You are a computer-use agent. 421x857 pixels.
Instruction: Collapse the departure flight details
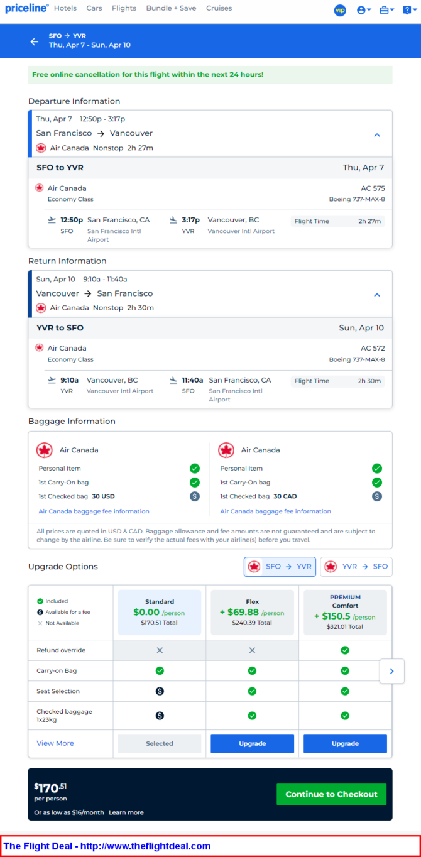point(377,134)
